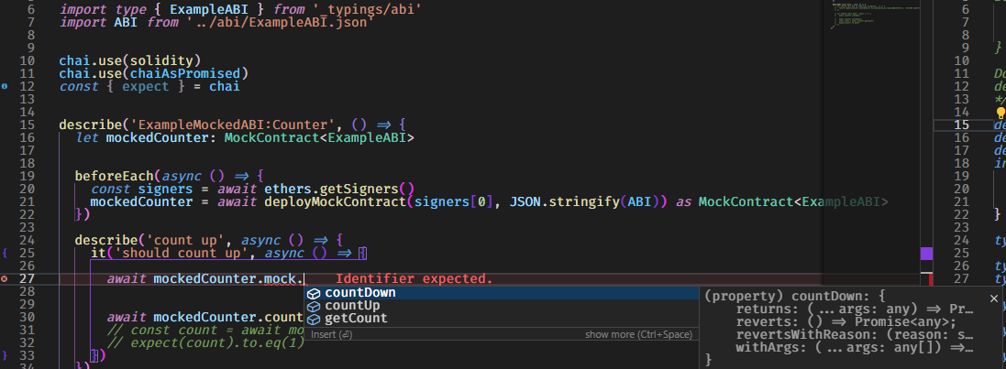Viewport: 1006px width, 369px height.
Task: Click the '_typings/abi' import path
Action: [x=366, y=9]
